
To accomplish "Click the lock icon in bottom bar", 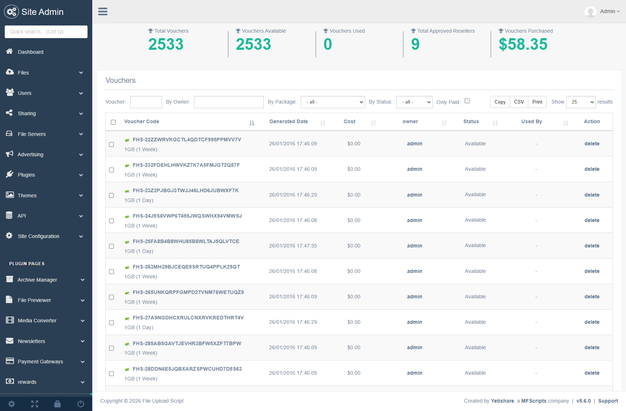I will [57, 404].
